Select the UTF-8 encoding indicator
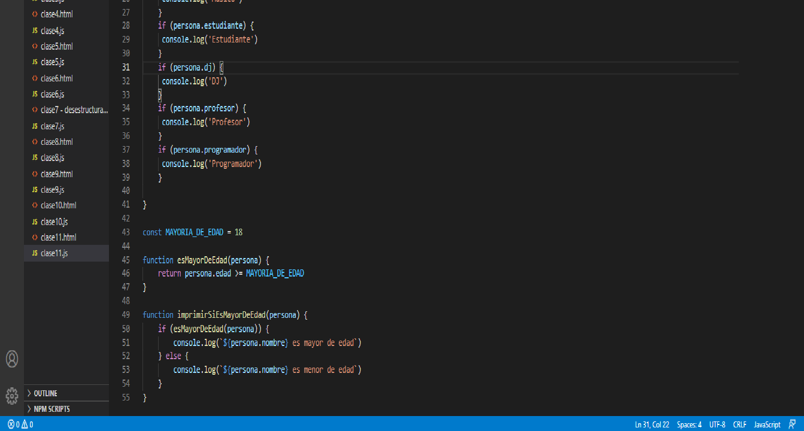 (x=717, y=424)
